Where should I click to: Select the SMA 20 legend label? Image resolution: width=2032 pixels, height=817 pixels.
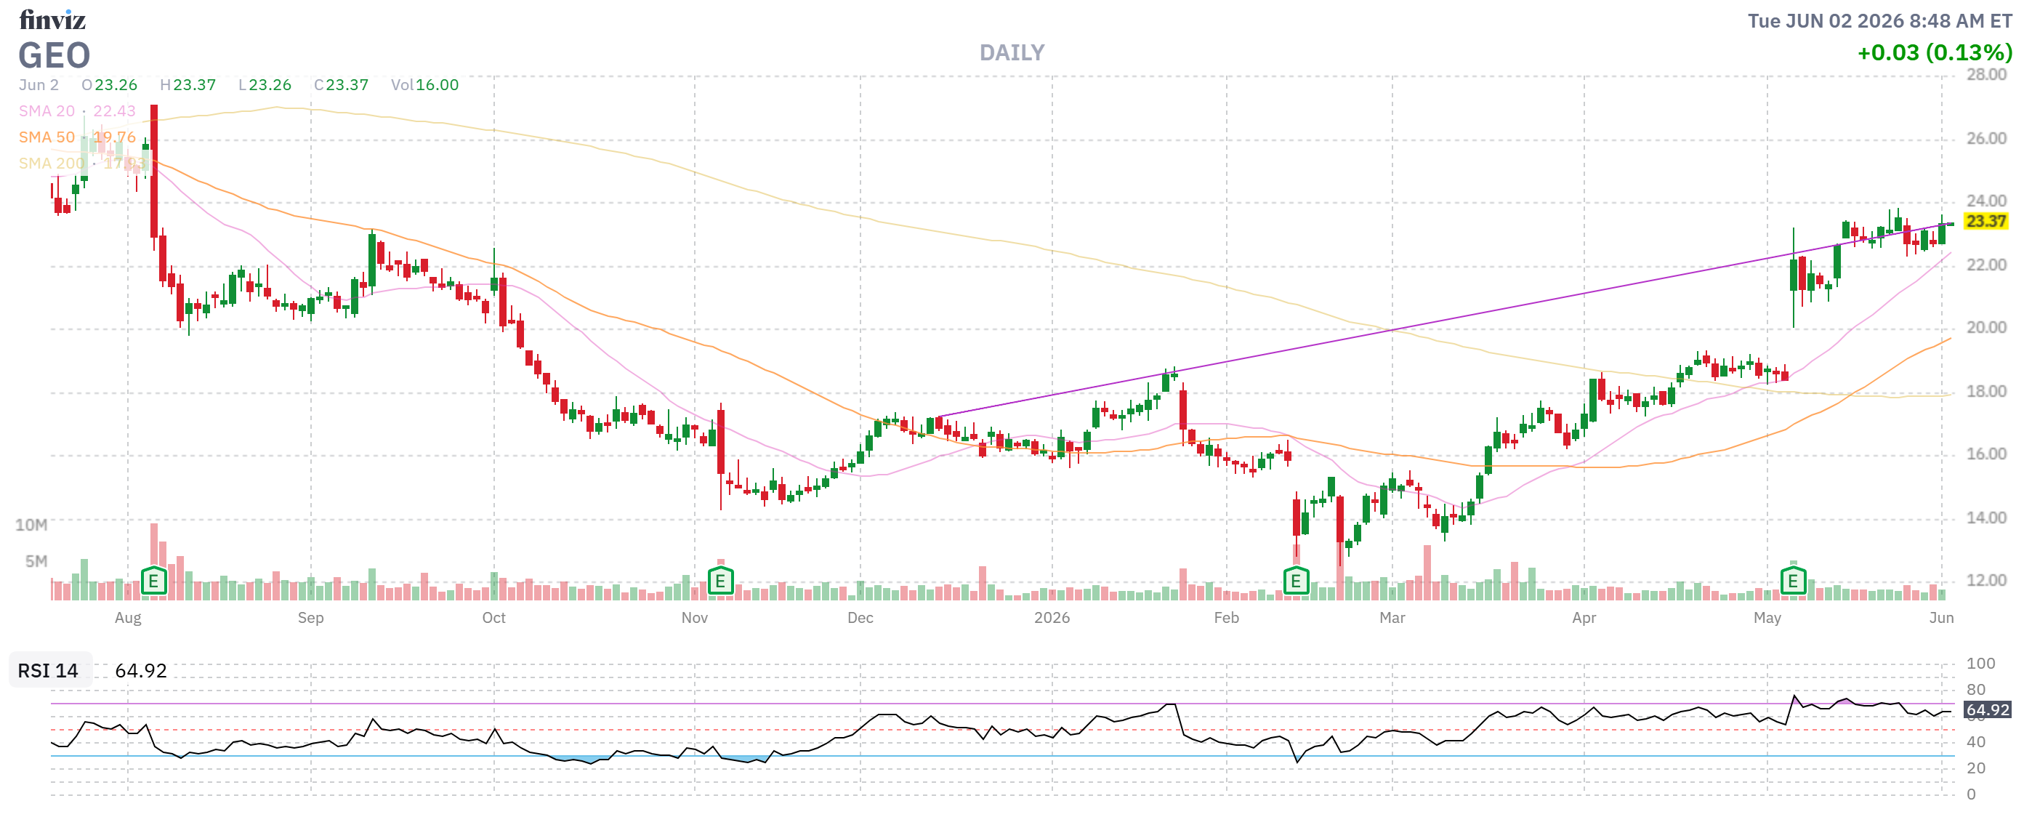pos(47,111)
